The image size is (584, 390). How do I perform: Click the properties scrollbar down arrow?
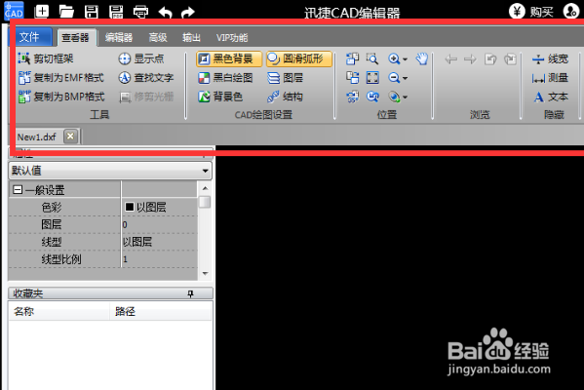tap(205, 273)
